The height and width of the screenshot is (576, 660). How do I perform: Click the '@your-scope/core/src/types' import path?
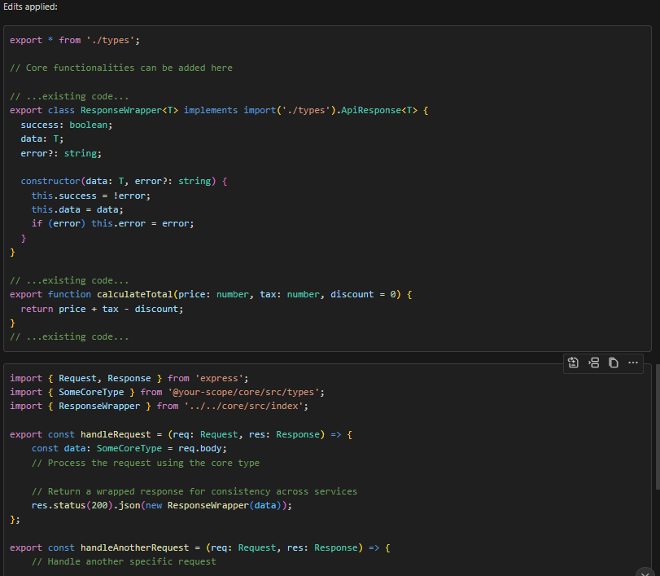(243, 393)
